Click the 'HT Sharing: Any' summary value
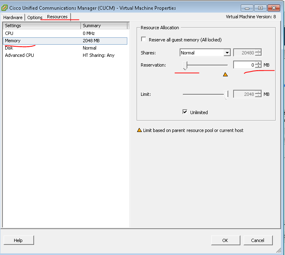Screen dimensions: 285x255 point(99,55)
